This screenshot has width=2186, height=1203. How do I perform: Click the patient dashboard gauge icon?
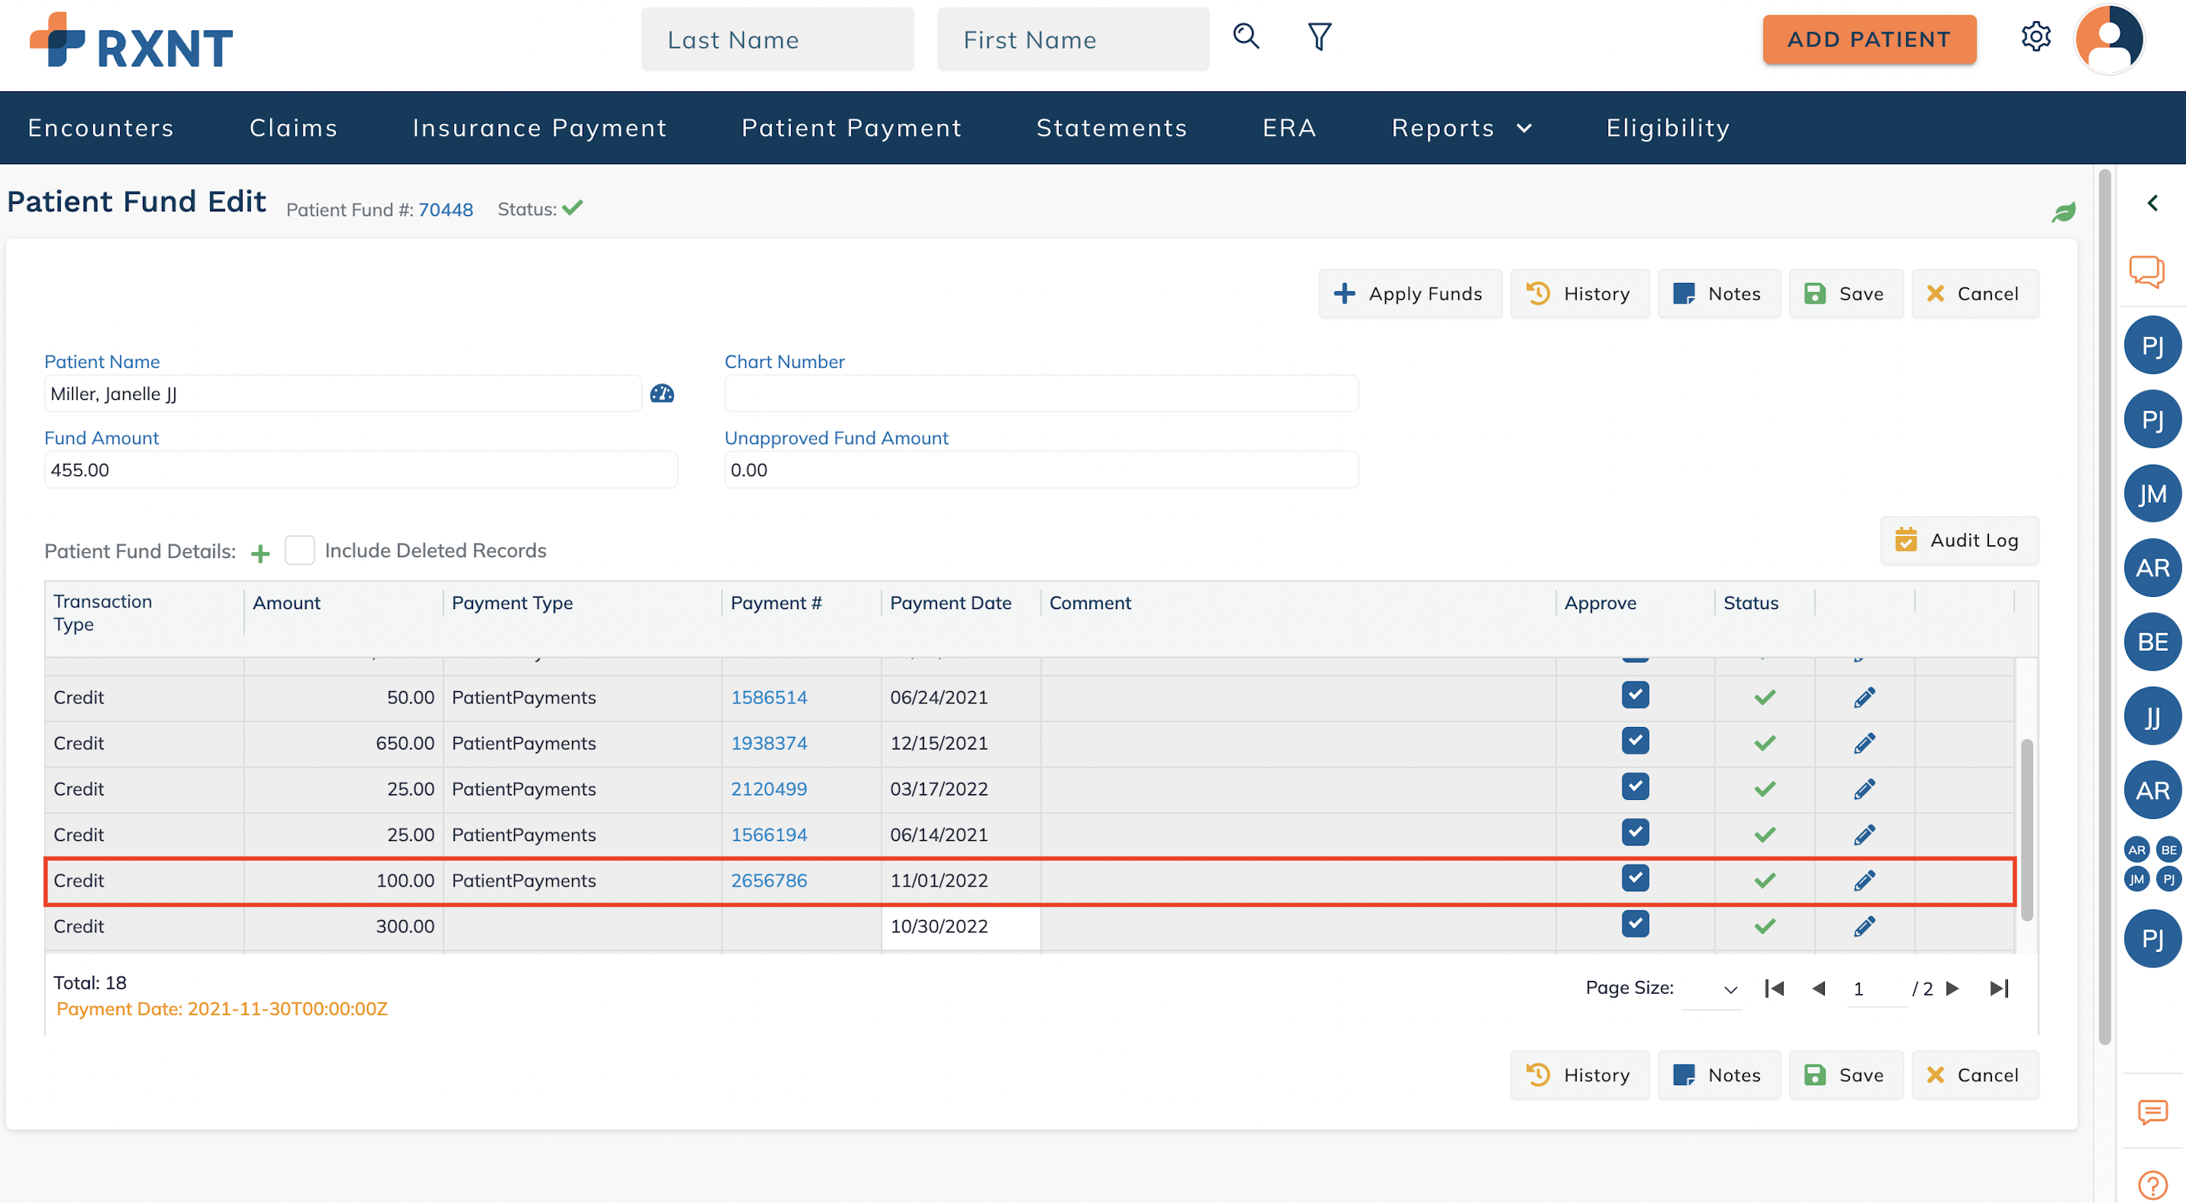[x=661, y=394]
